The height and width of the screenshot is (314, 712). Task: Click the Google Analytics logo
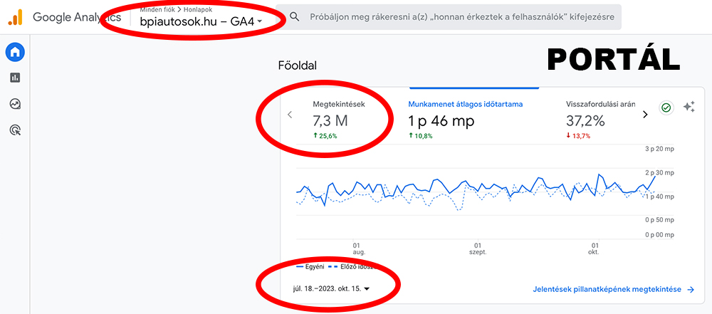click(16, 17)
